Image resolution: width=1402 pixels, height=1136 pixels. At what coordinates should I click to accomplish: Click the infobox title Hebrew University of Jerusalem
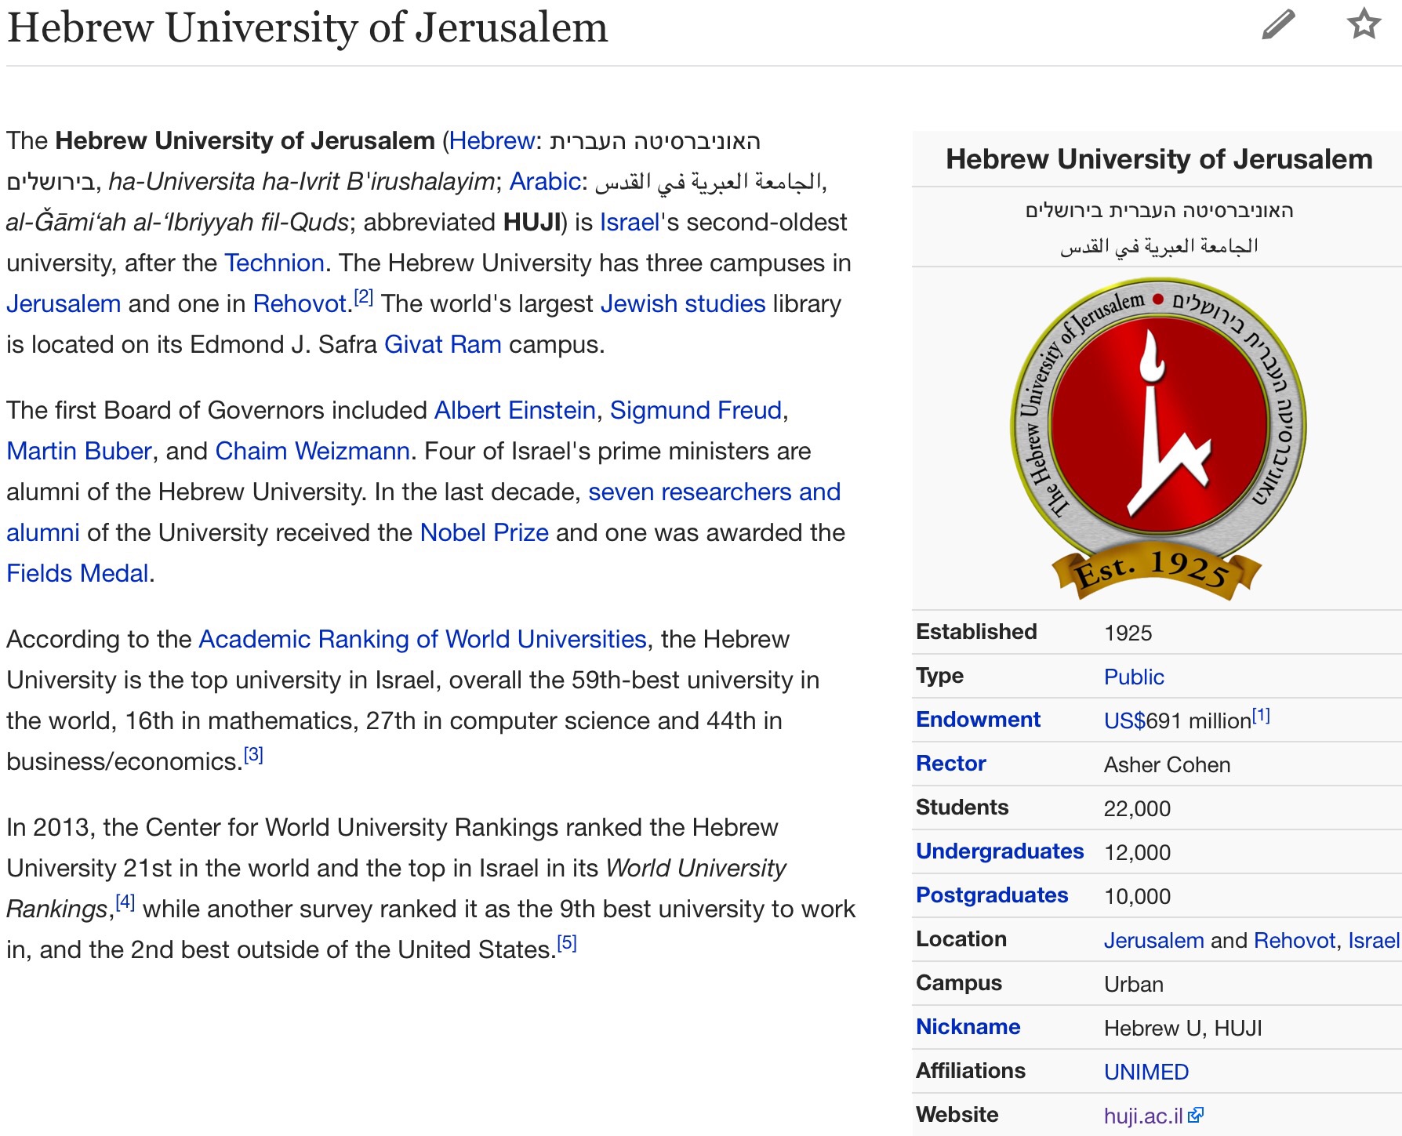tap(1159, 159)
